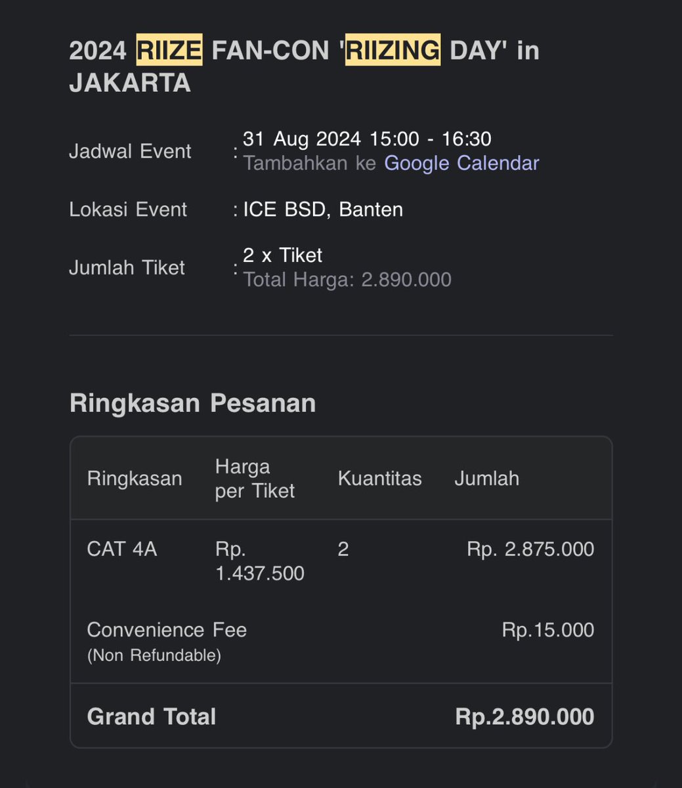682x788 pixels.
Task: Click the highlighted RIIZING word in title
Action: coord(394,51)
